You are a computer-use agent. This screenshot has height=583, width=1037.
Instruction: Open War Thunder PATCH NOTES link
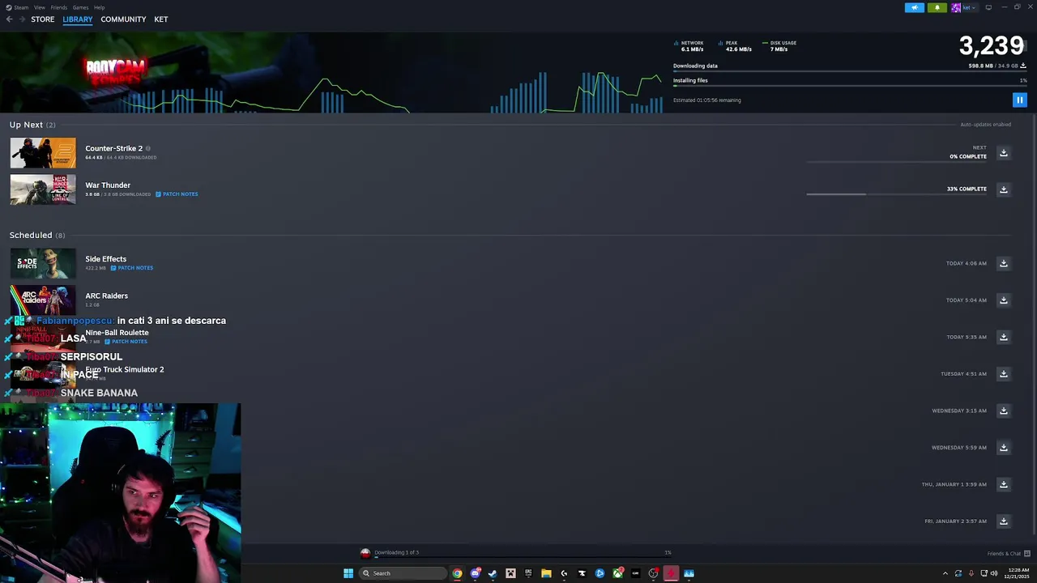(177, 194)
